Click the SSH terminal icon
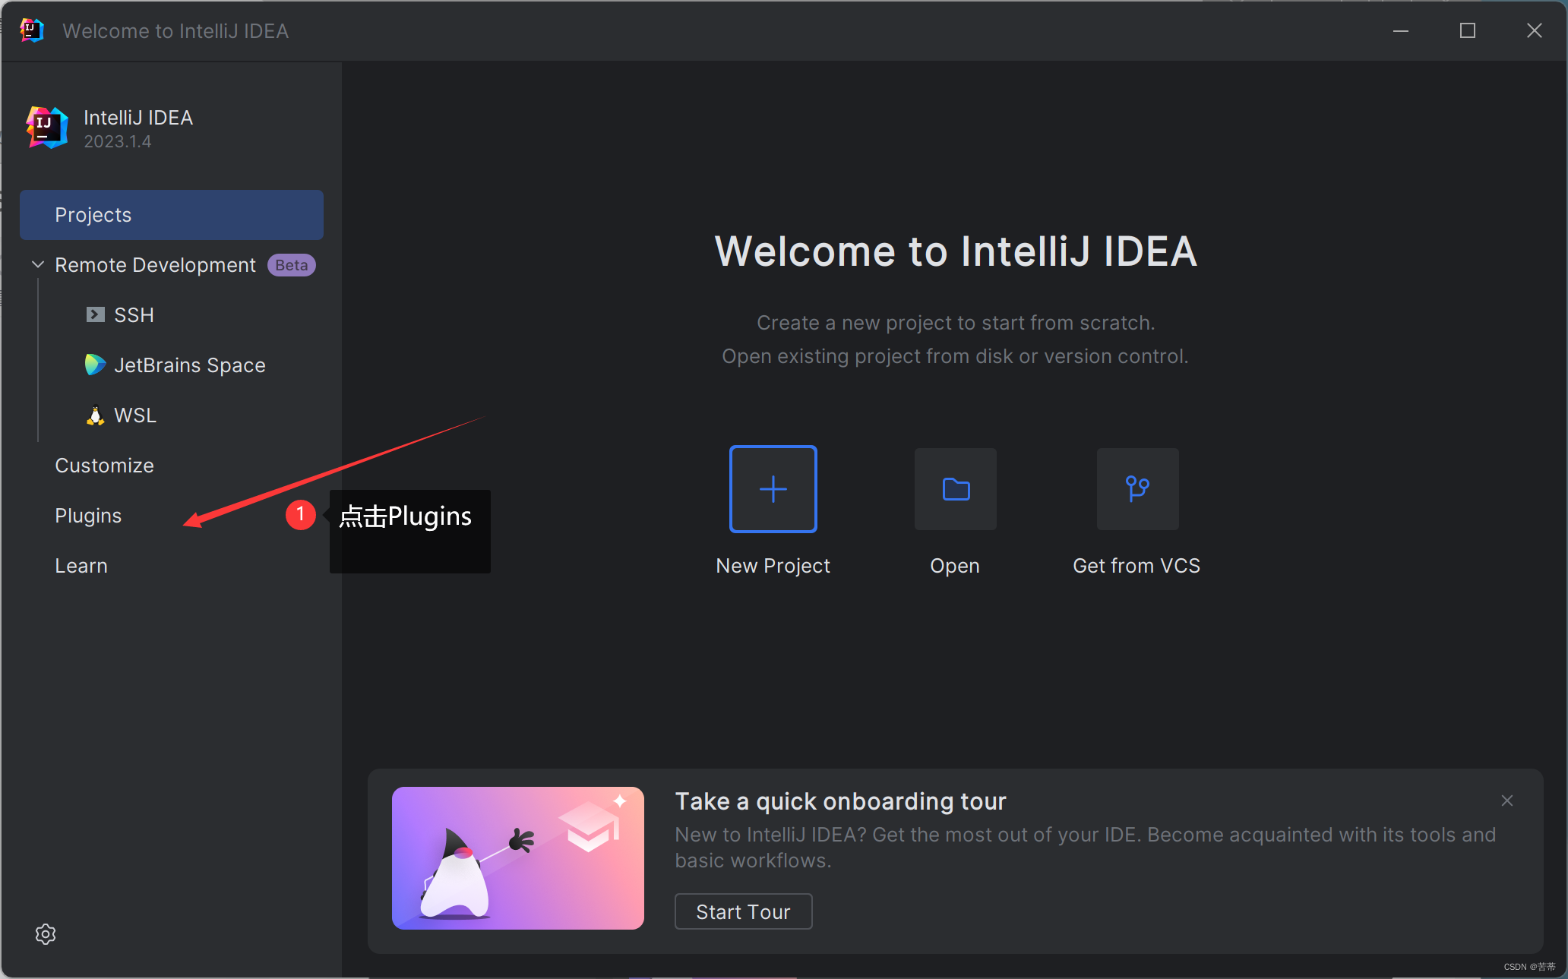Screen dimensions: 1568x979 95,314
